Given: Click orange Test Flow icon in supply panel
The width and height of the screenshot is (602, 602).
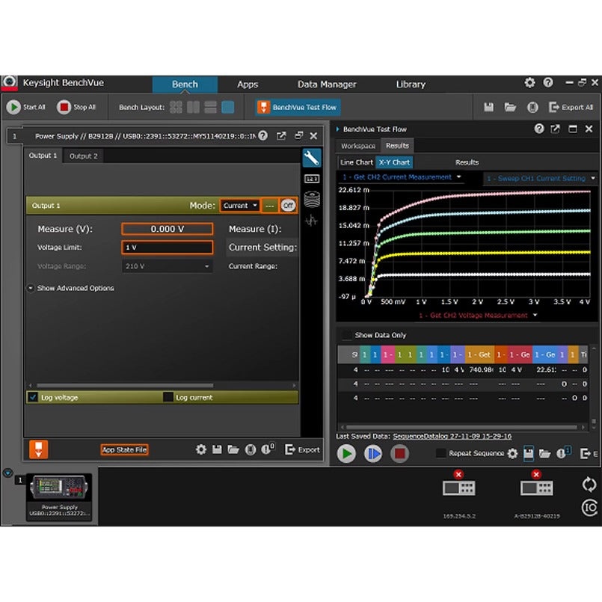Looking at the screenshot, I should (38, 449).
